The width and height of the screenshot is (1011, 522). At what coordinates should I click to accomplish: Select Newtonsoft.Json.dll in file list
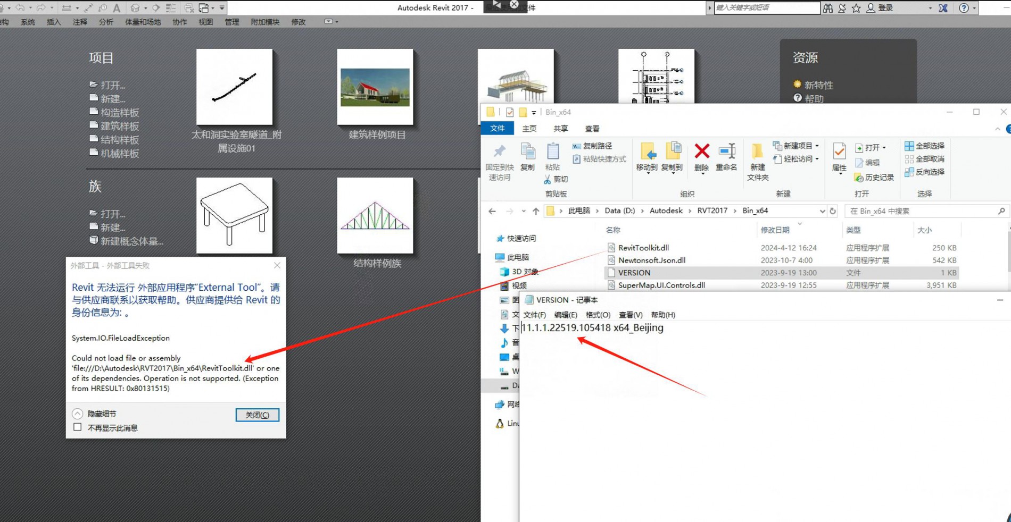click(652, 260)
